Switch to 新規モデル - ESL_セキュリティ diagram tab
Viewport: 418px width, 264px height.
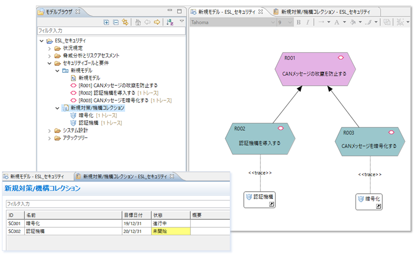(x=227, y=12)
